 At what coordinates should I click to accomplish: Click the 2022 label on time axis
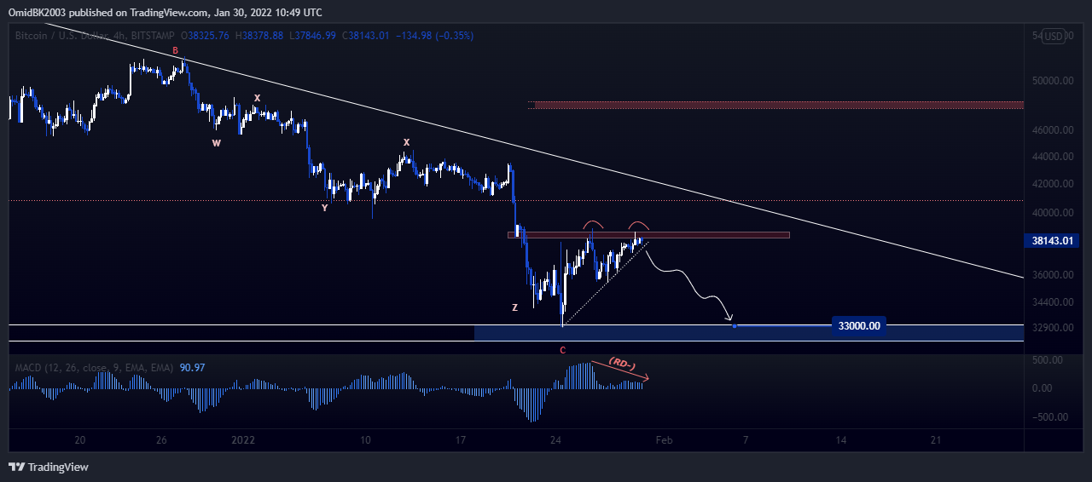pyautogui.click(x=244, y=440)
